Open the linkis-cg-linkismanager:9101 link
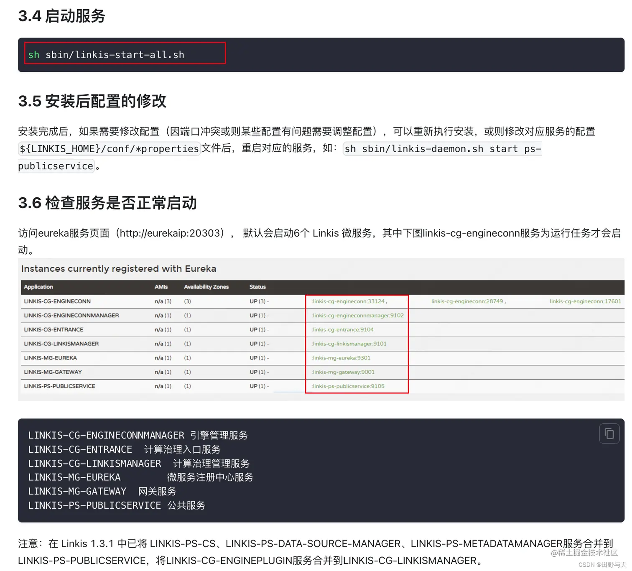Viewport: 632px width, 571px height. point(349,344)
